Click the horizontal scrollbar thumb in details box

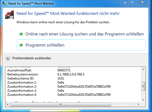click(61, 104)
